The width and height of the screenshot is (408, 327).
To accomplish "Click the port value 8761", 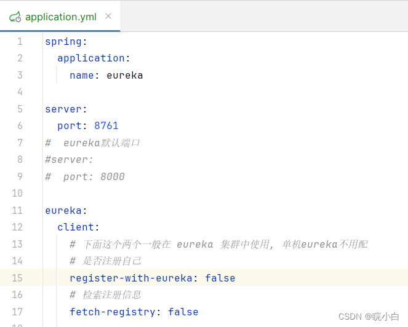I will click(106, 126).
